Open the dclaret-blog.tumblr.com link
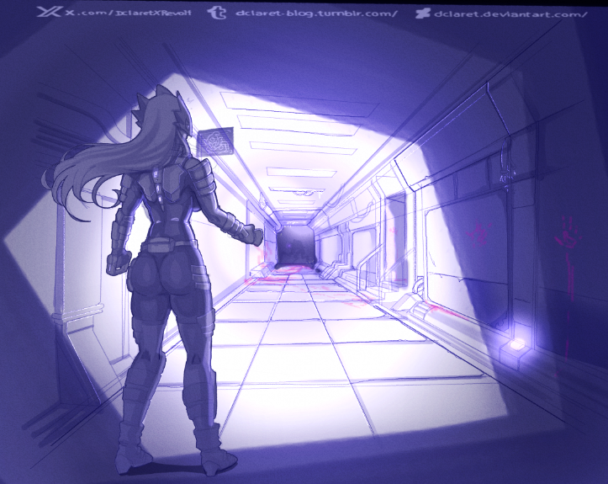The height and width of the screenshot is (484, 608). point(316,13)
